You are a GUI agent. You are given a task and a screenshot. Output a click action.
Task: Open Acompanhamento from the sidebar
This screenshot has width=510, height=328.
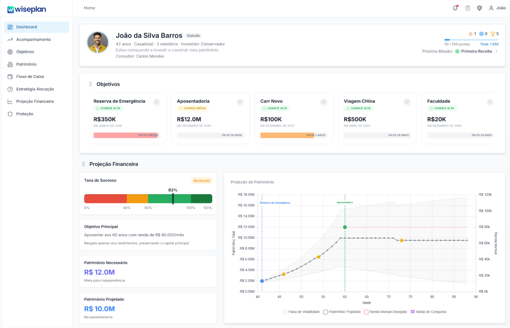click(37, 39)
